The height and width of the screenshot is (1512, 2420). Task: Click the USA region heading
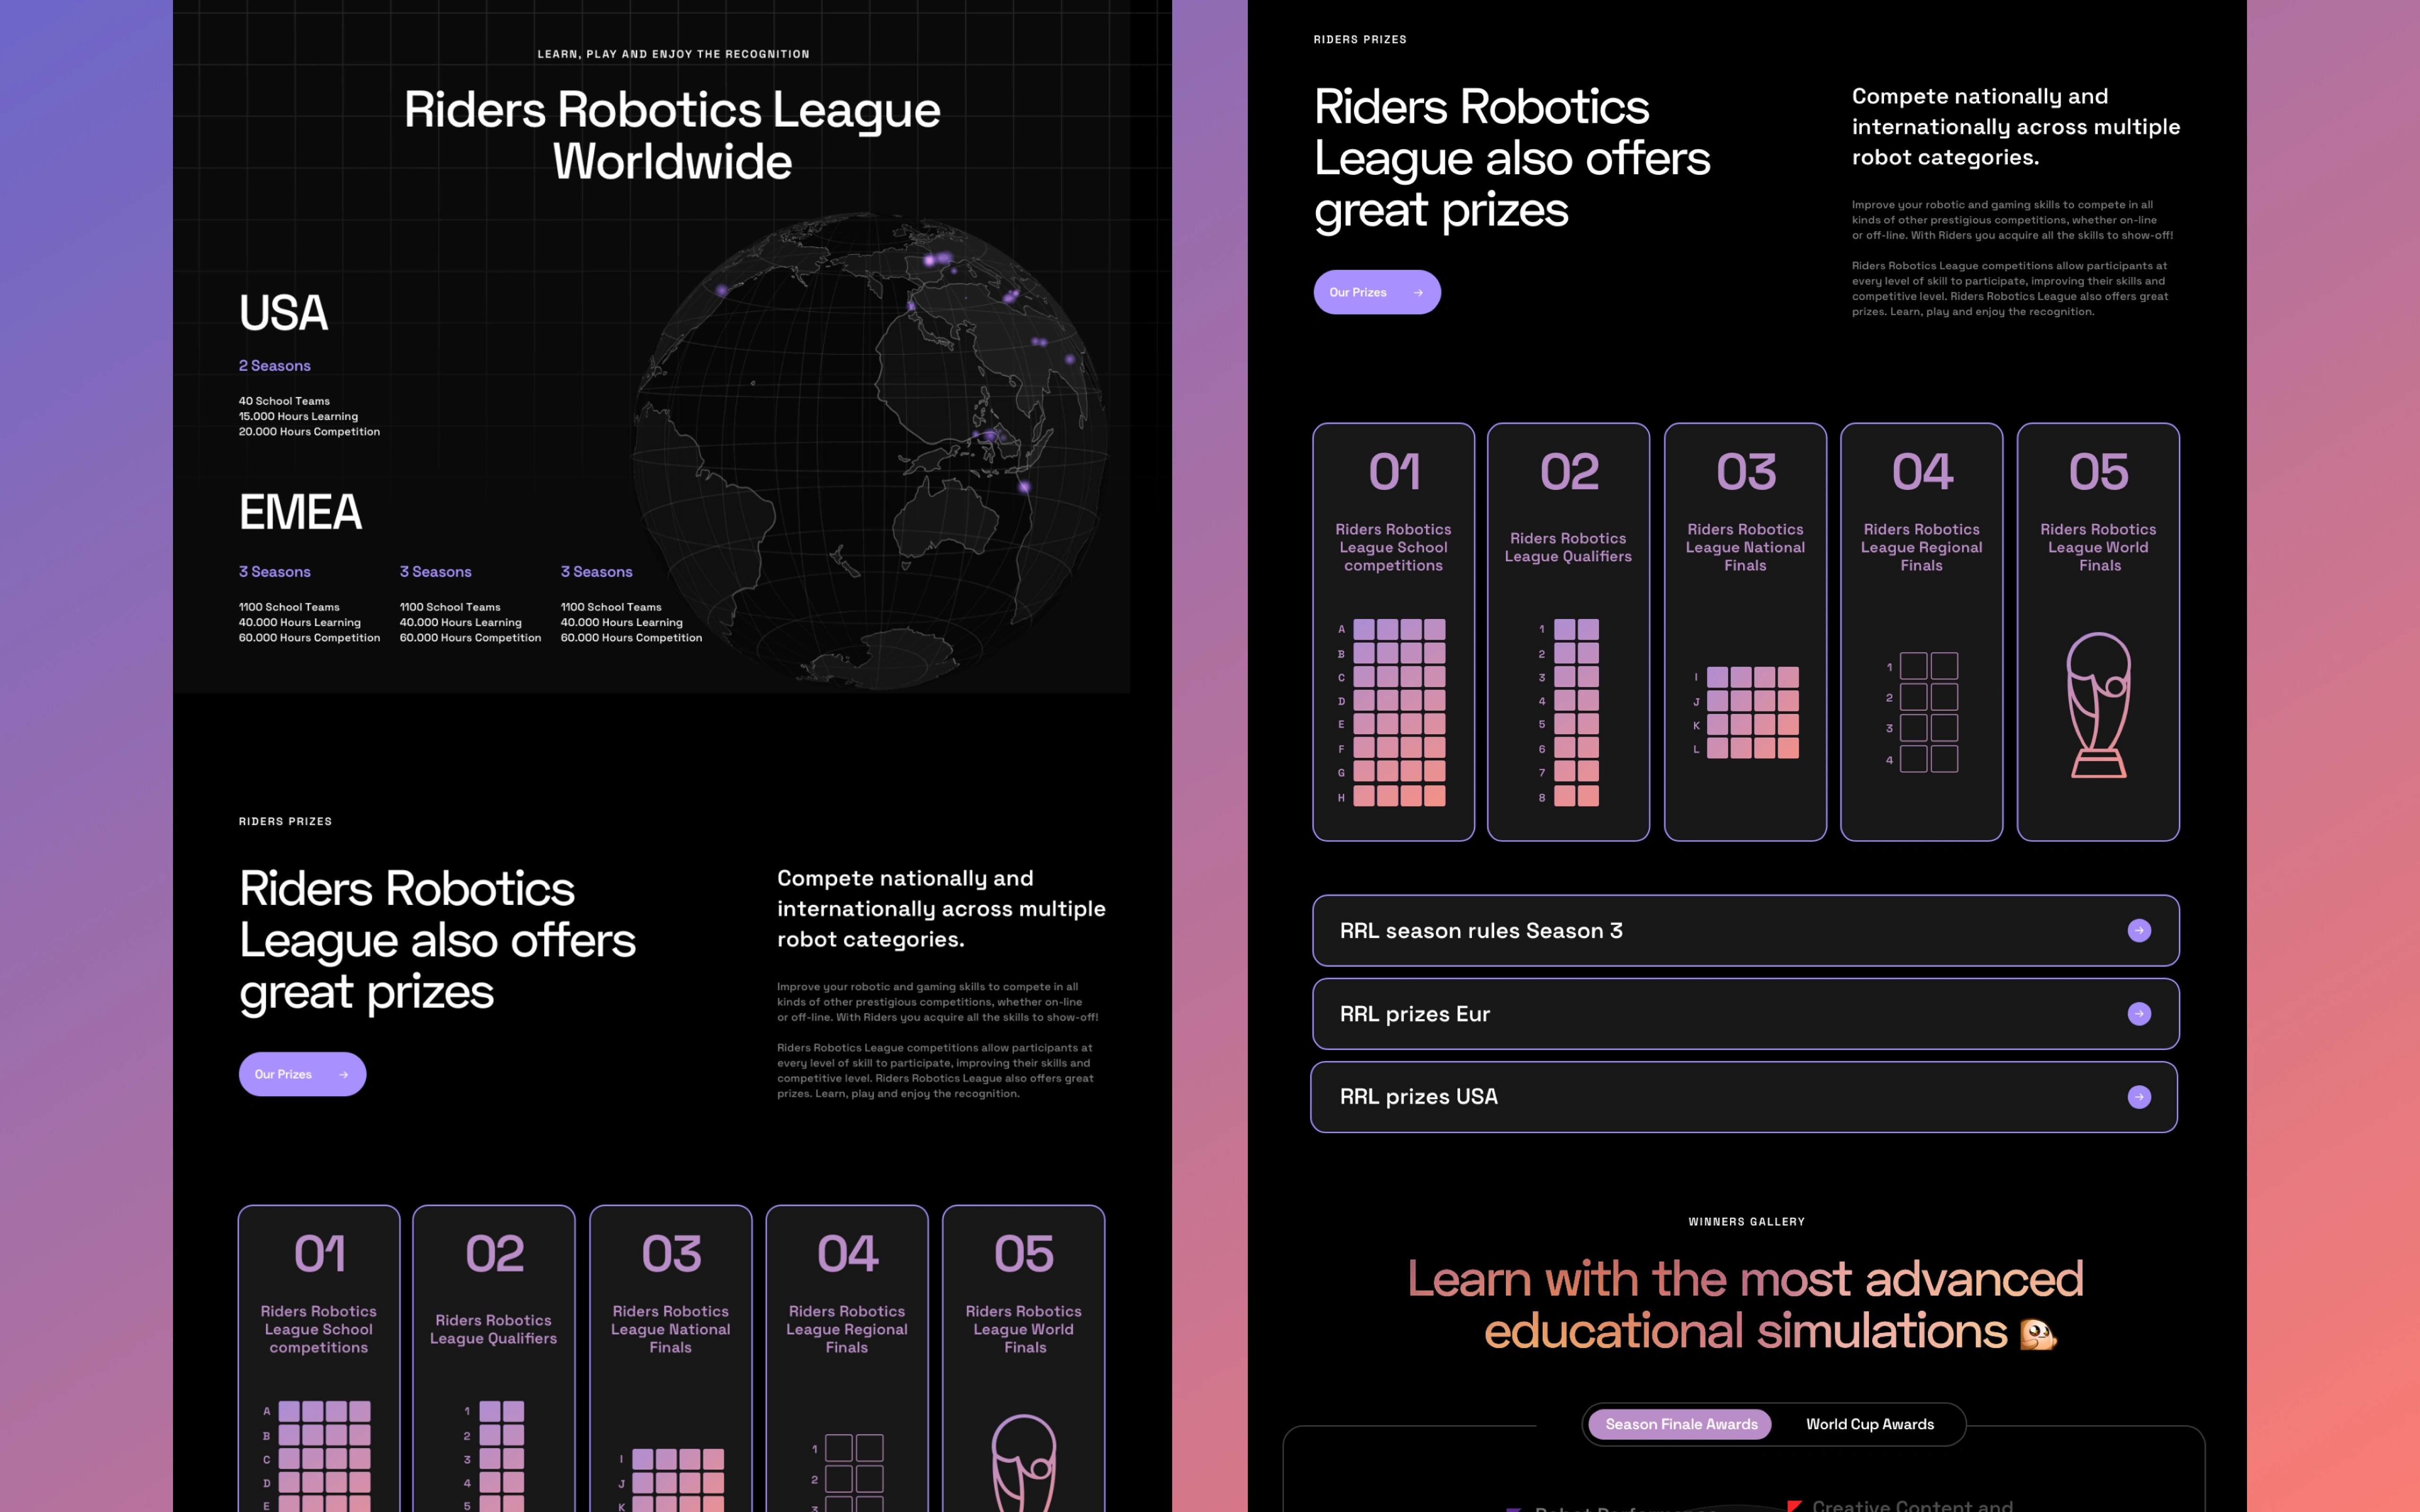[x=283, y=313]
